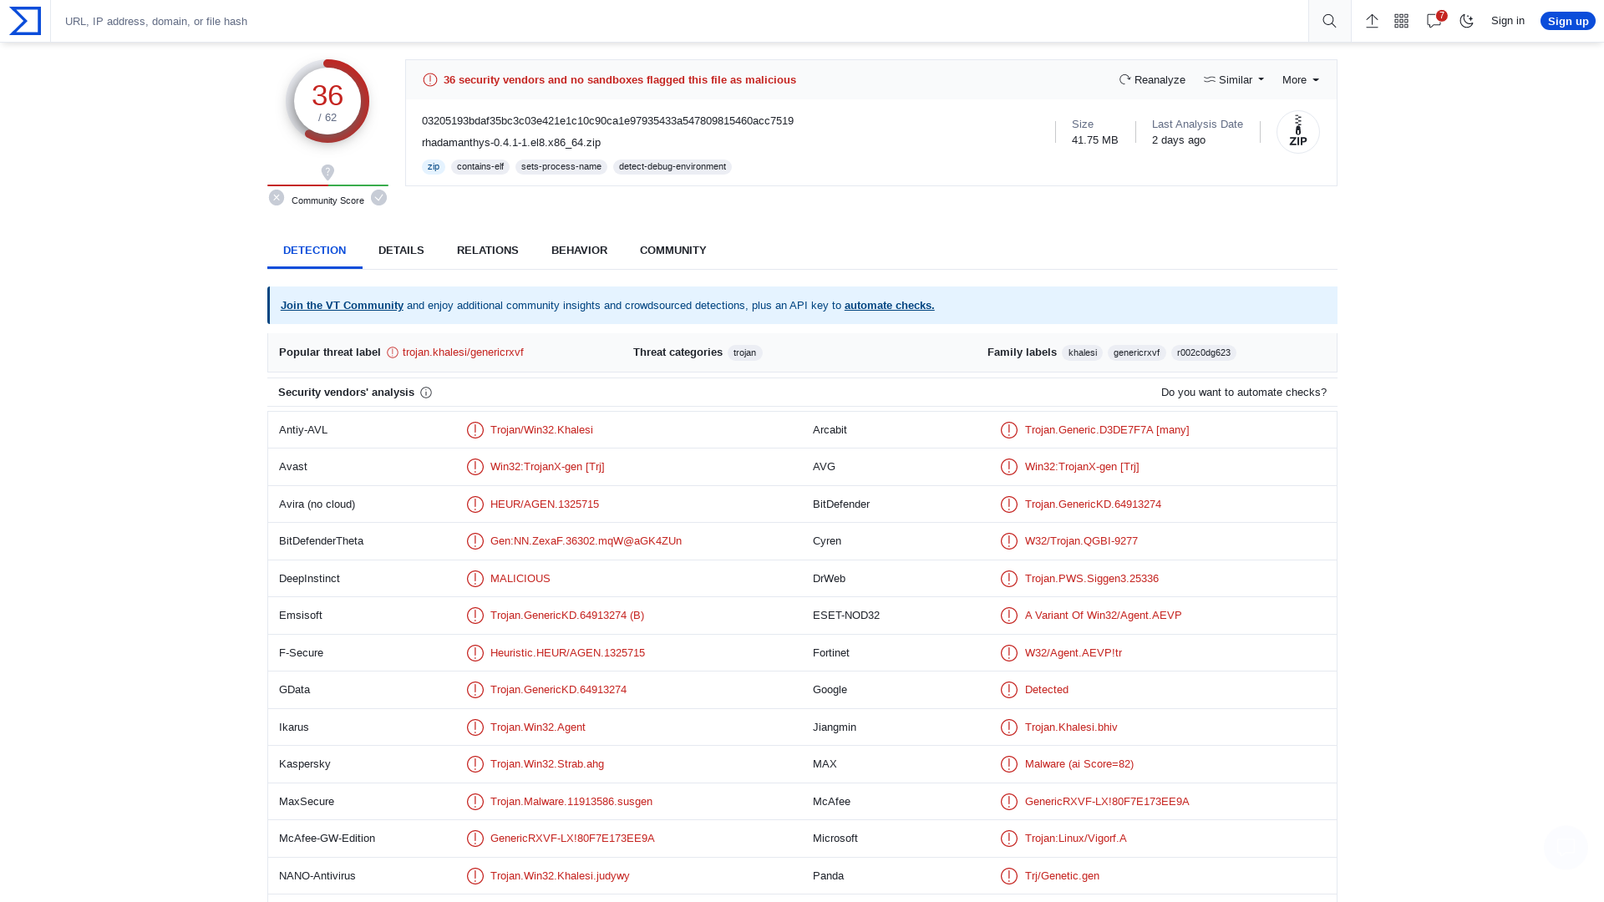
Task: Click the trojan threat category chip
Action: (x=744, y=353)
